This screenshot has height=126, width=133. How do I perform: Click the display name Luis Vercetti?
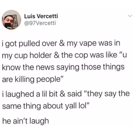pos(41,16)
